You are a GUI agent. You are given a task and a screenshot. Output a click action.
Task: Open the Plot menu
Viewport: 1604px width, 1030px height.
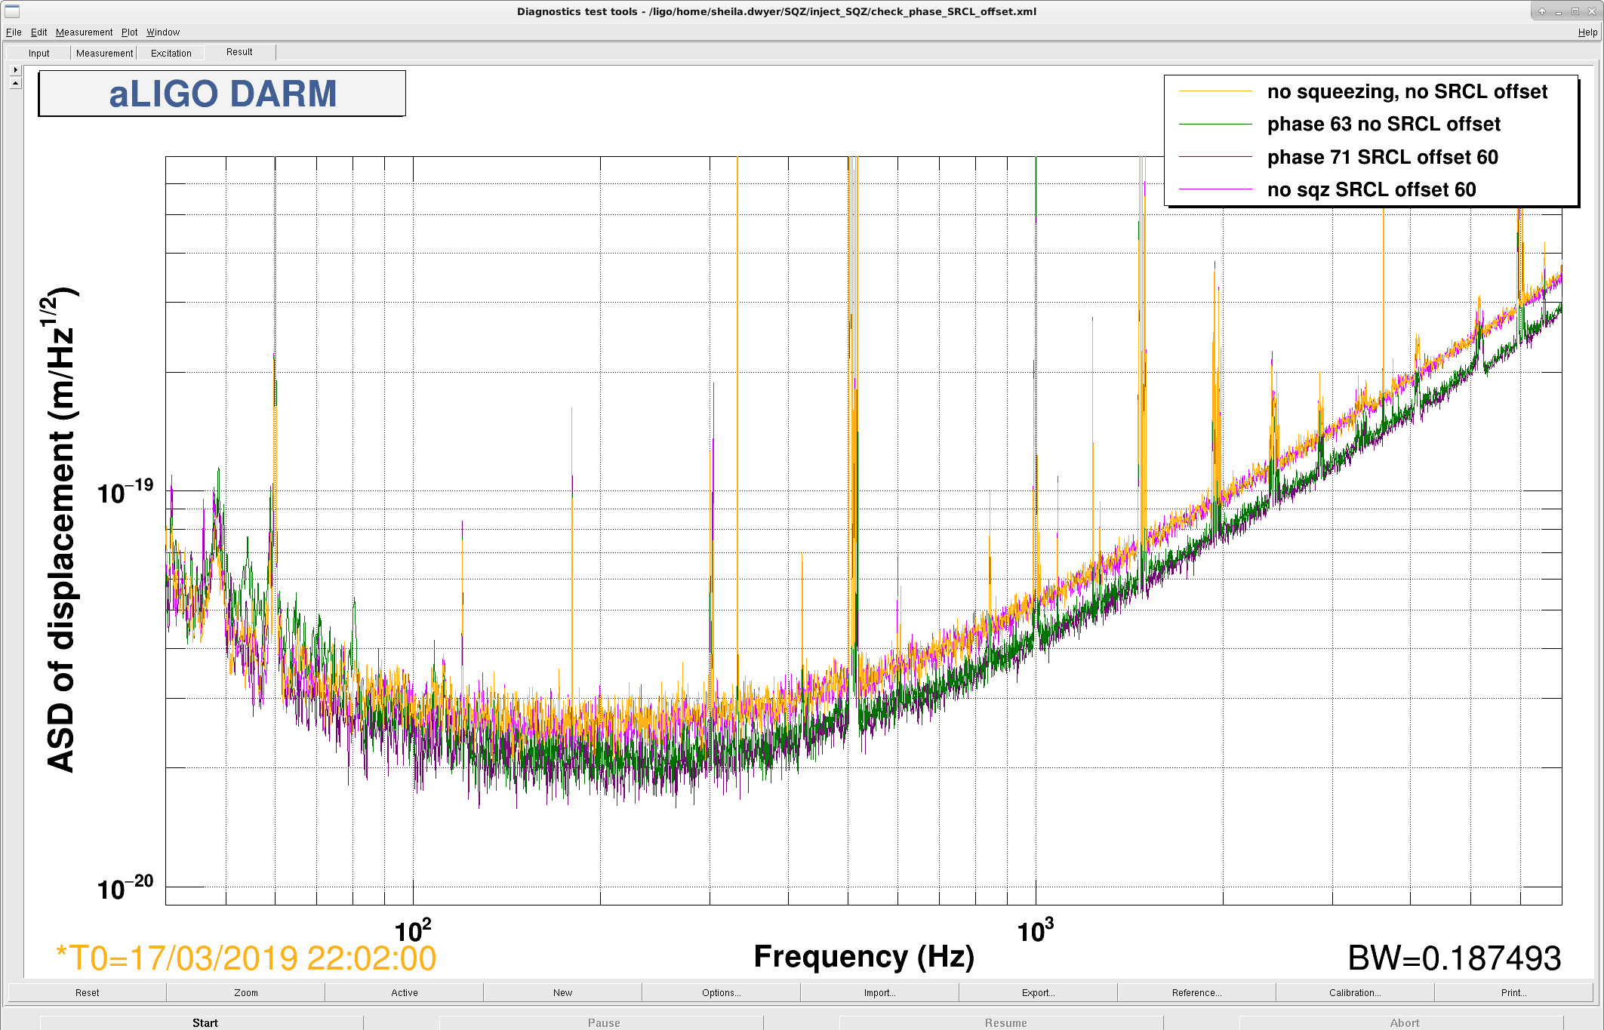click(130, 32)
